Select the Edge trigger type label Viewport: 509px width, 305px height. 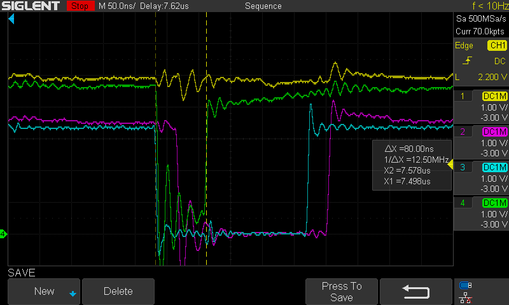pyautogui.click(x=464, y=46)
